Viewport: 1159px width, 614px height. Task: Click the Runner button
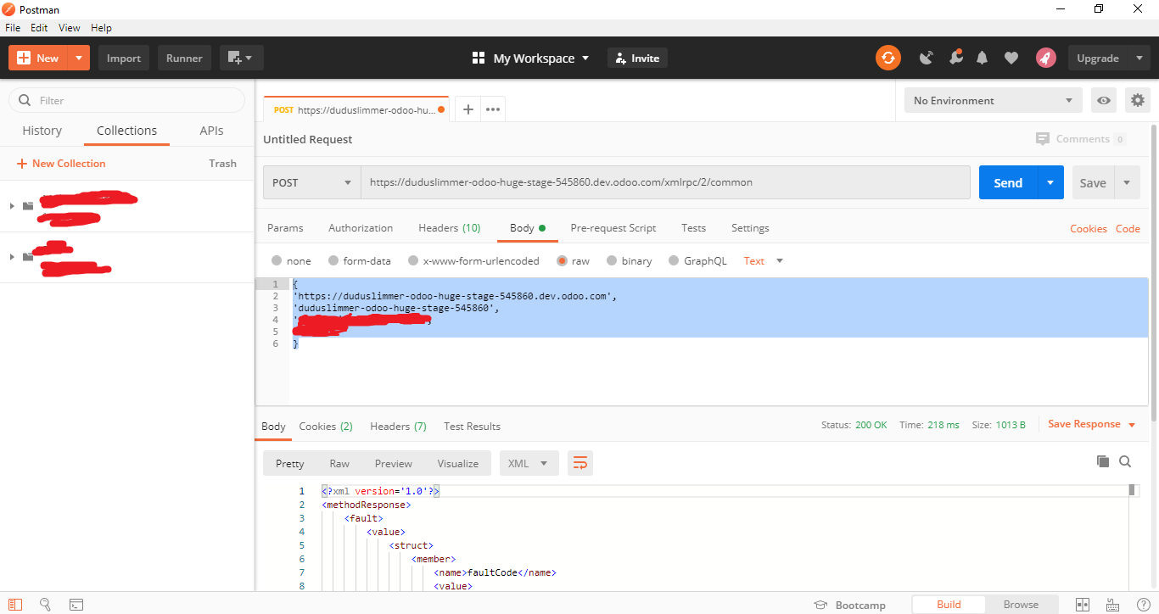[184, 58]
